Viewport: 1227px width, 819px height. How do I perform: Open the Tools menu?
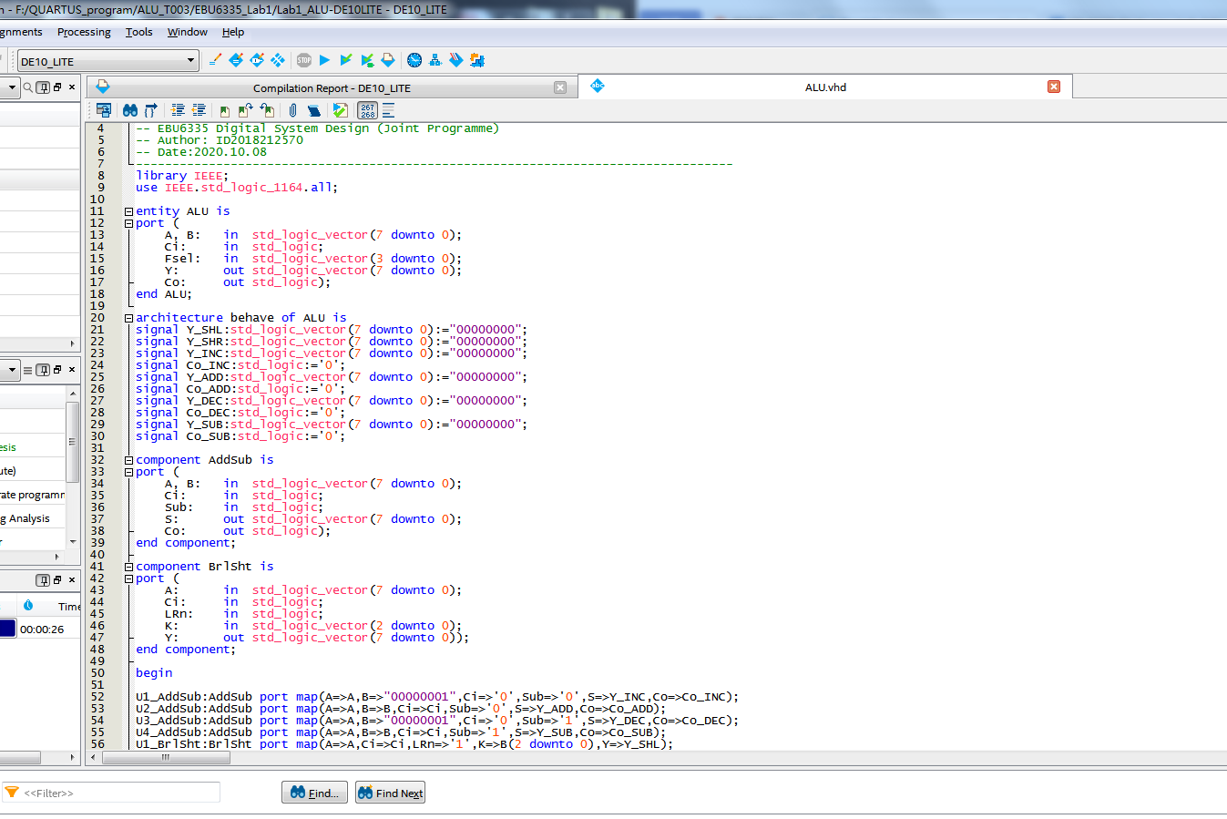[x=139, y=32]
